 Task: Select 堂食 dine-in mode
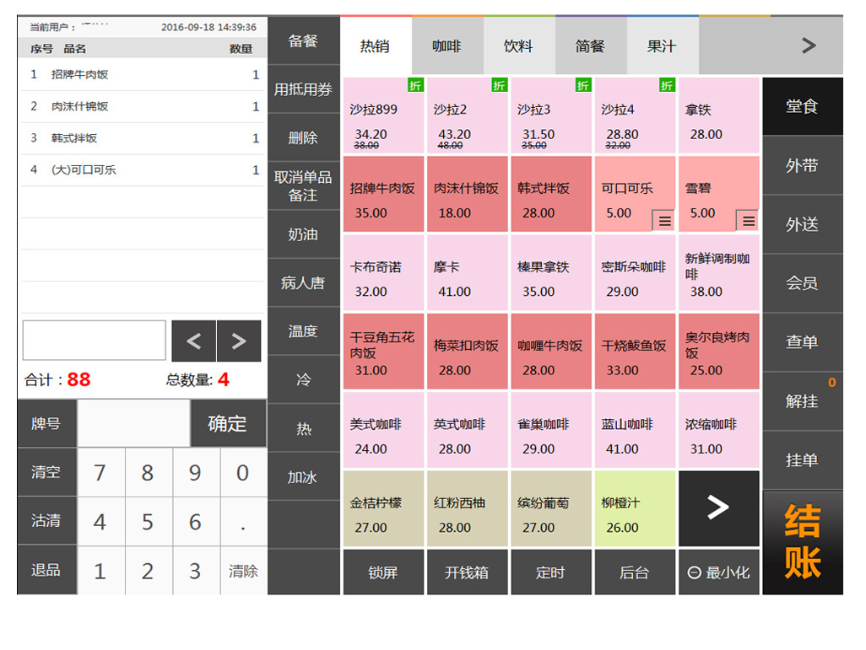pyautogui.click(x=802, y=106)
